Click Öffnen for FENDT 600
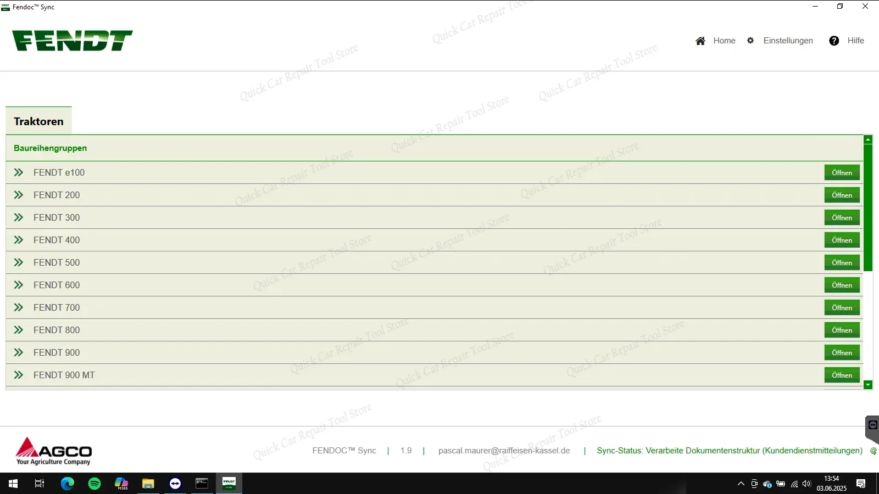Viewport: 879px width, 494px height. click(842, 285)
